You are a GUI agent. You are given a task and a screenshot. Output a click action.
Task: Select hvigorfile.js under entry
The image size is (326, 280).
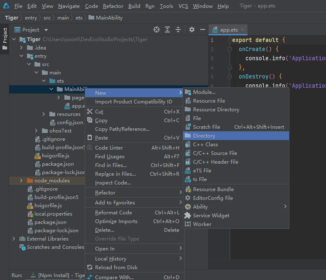coord(52,156)
